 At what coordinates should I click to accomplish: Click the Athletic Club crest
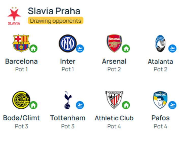click(x=114, y=100)
